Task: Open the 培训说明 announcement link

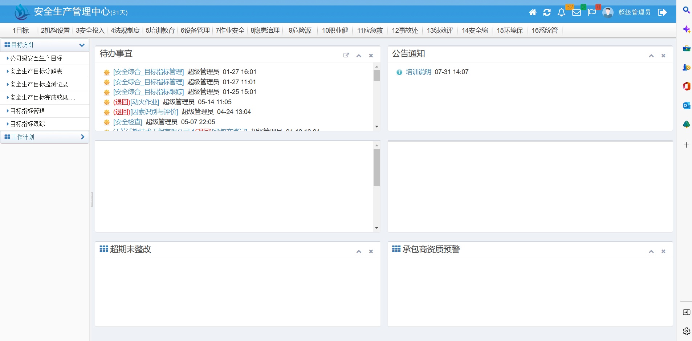Action: click(418, 72)
